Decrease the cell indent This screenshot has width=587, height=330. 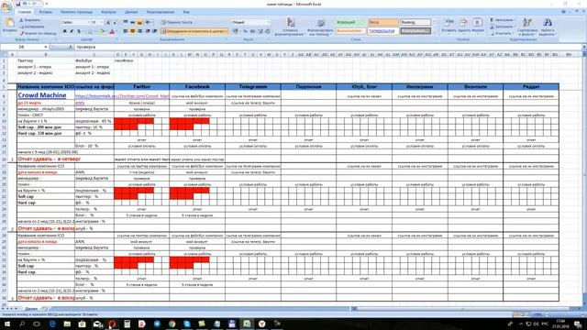click(148, 31)
